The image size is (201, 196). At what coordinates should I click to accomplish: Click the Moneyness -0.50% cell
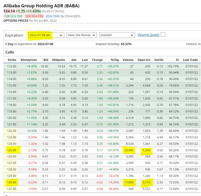(x=32, y=137)
